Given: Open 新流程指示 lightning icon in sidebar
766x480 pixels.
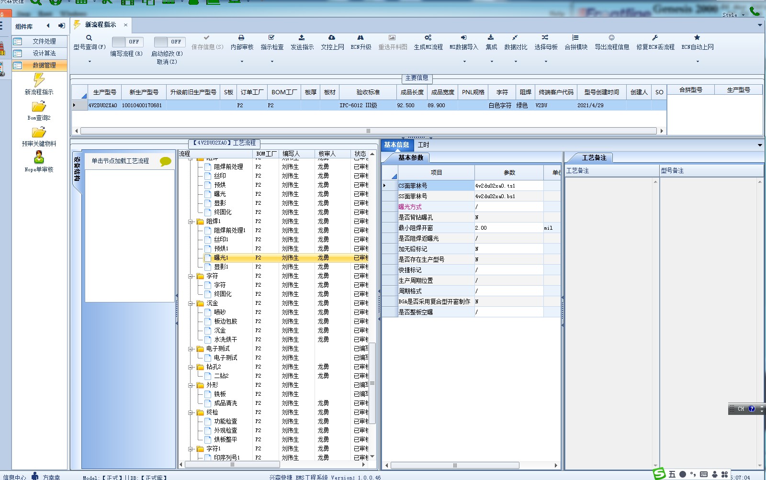Looking at the screenshot, I should tap(39, 80).
